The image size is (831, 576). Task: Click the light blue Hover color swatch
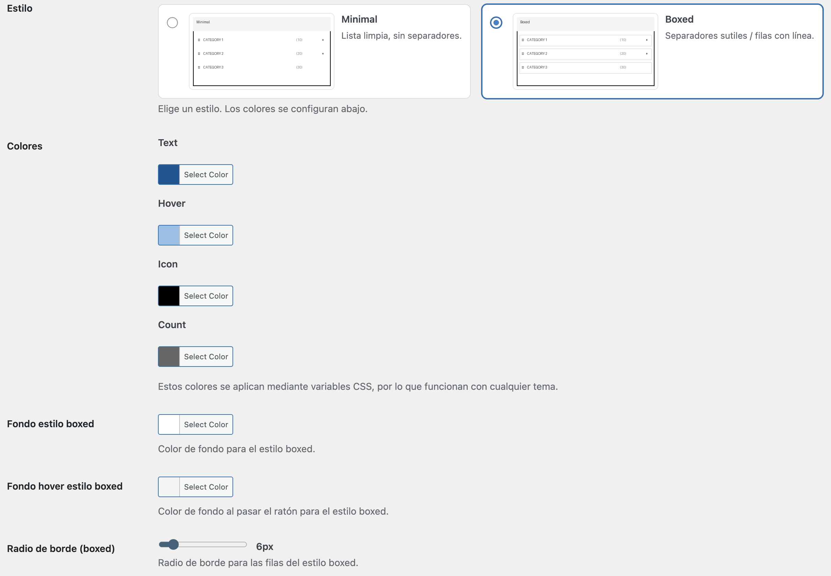coord(169,235)
